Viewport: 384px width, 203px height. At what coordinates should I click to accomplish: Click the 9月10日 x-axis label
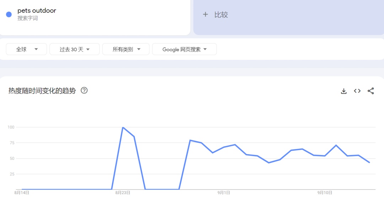pos(325,193)
